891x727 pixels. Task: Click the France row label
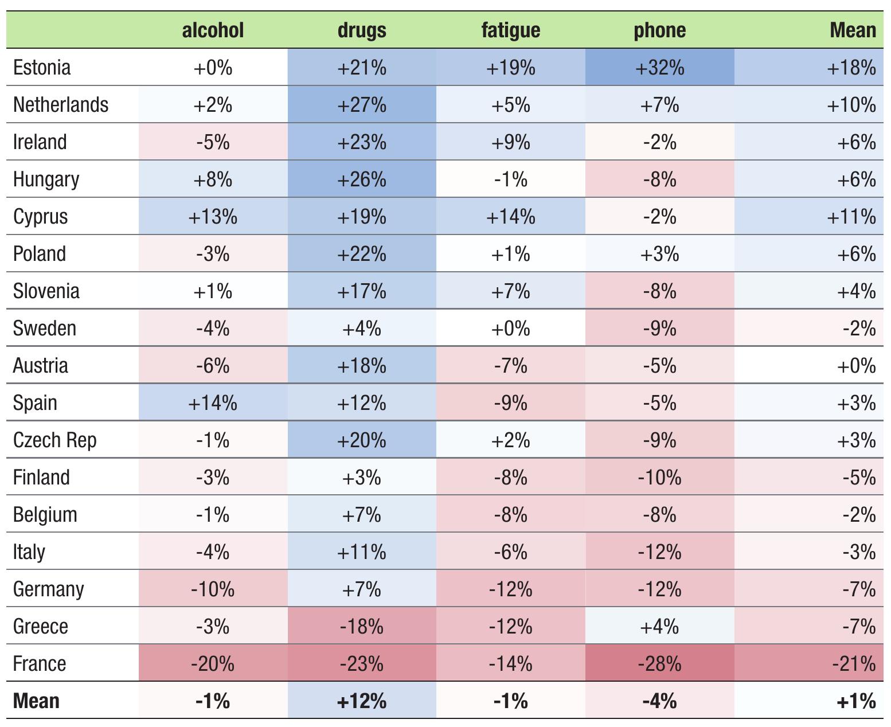click(x=40, y=664)
